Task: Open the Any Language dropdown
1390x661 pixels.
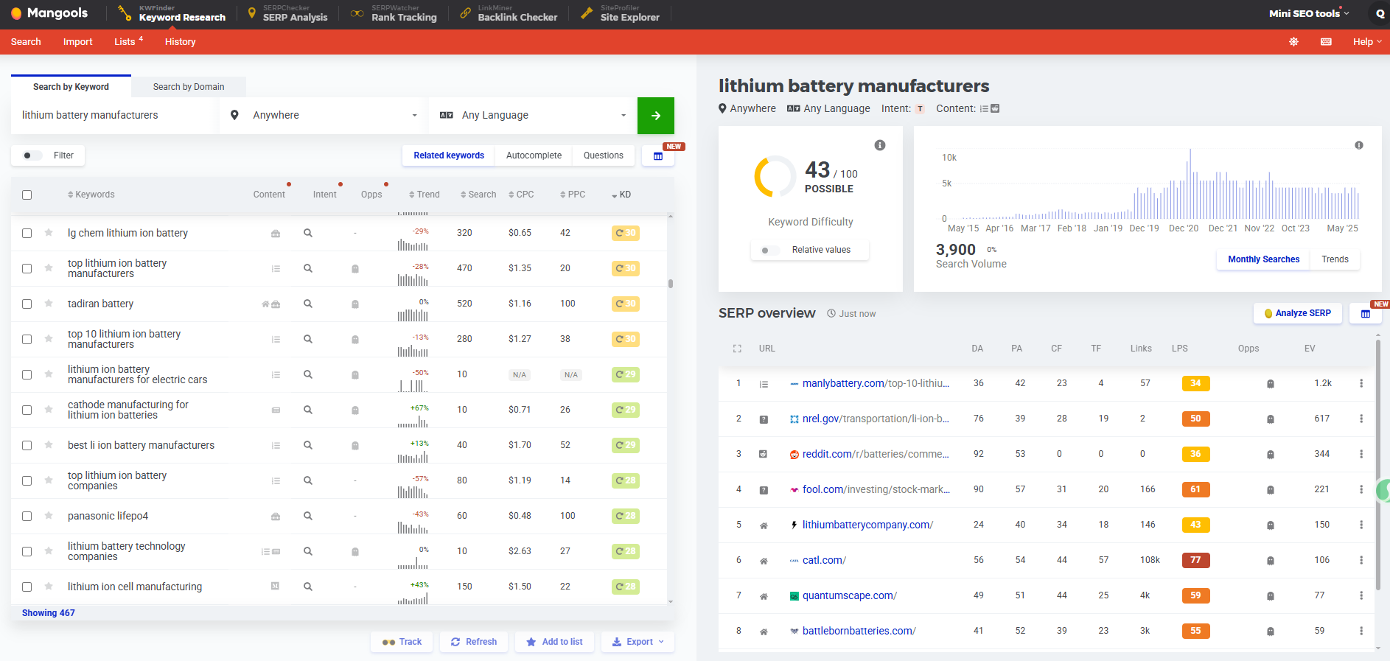Action: click(532, 116)
